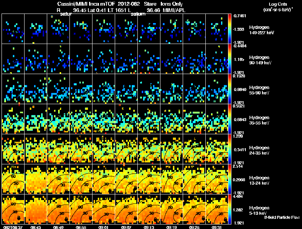
Task: Click the color bar beside Hydrogen 5-13 keV
Action: coord(230,209)
